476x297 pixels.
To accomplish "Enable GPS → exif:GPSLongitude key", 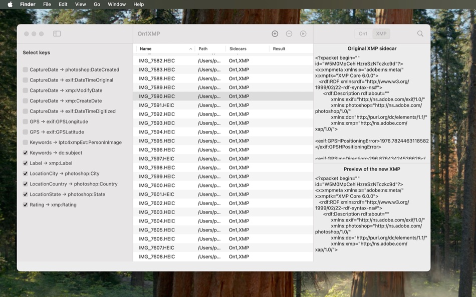I will [x=25, y=121].
